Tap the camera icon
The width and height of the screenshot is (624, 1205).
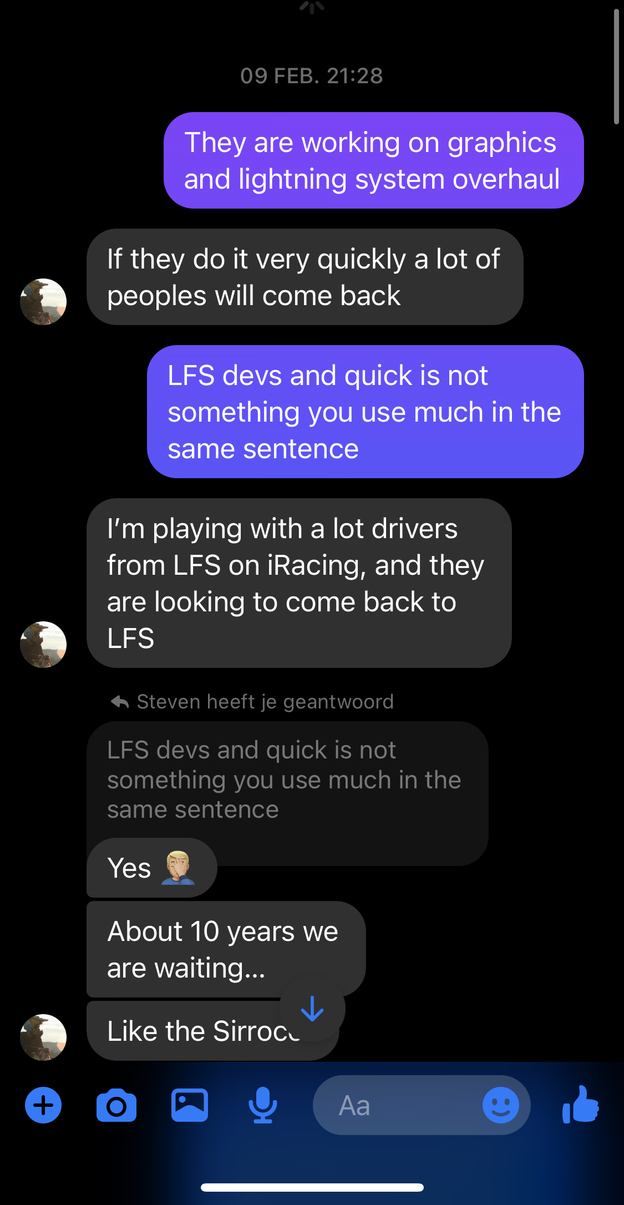(x=116, y=1105)
